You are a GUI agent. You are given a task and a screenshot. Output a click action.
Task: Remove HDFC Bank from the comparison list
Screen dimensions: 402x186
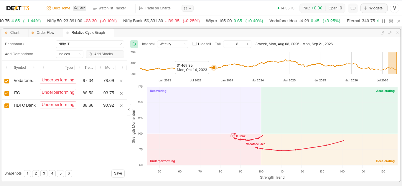coord(121,105)
